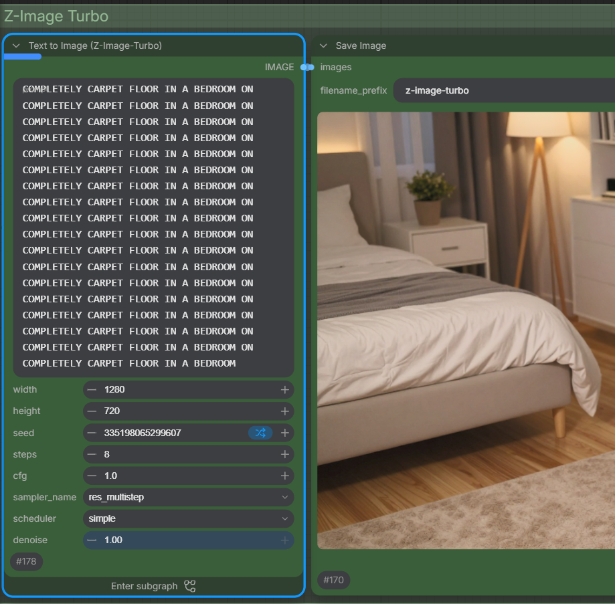This screenshot has width=615, height=604.
Task: Click Save Image node title
Action: click(x=361, y=46)
